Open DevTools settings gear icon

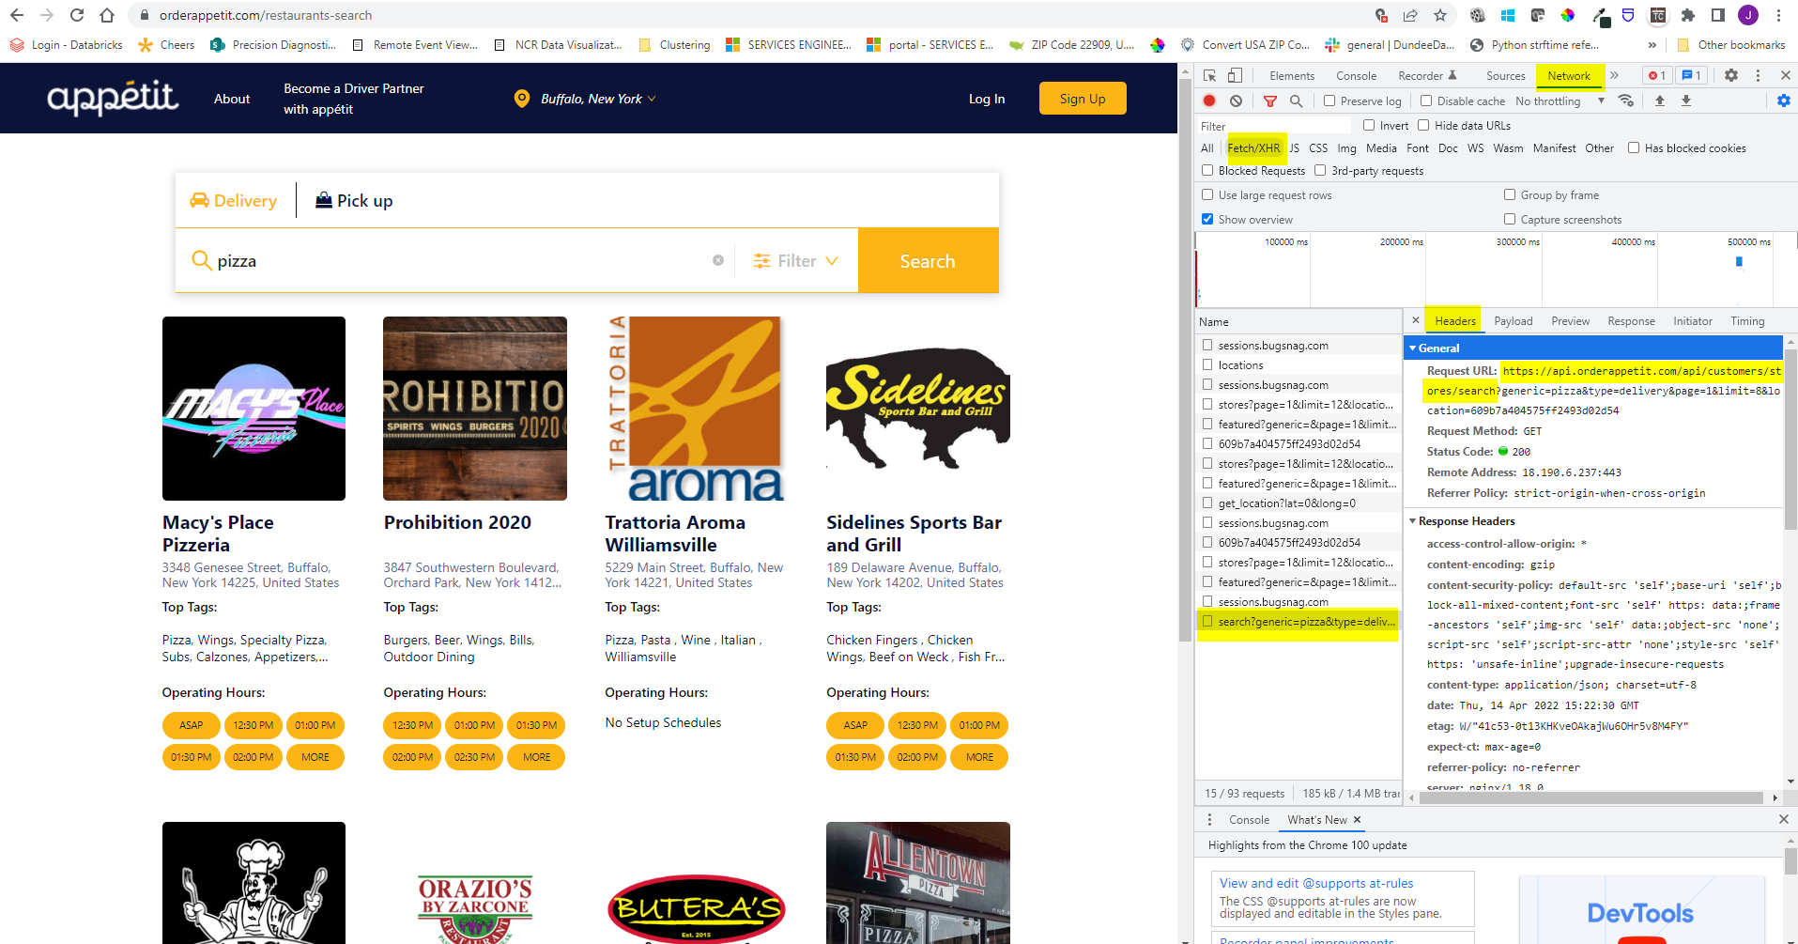coord(1731,76)
